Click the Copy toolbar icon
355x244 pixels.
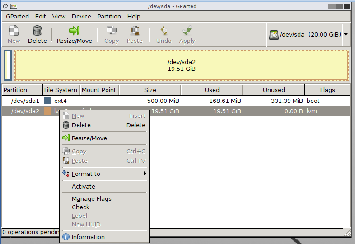(x=112, y=31)
